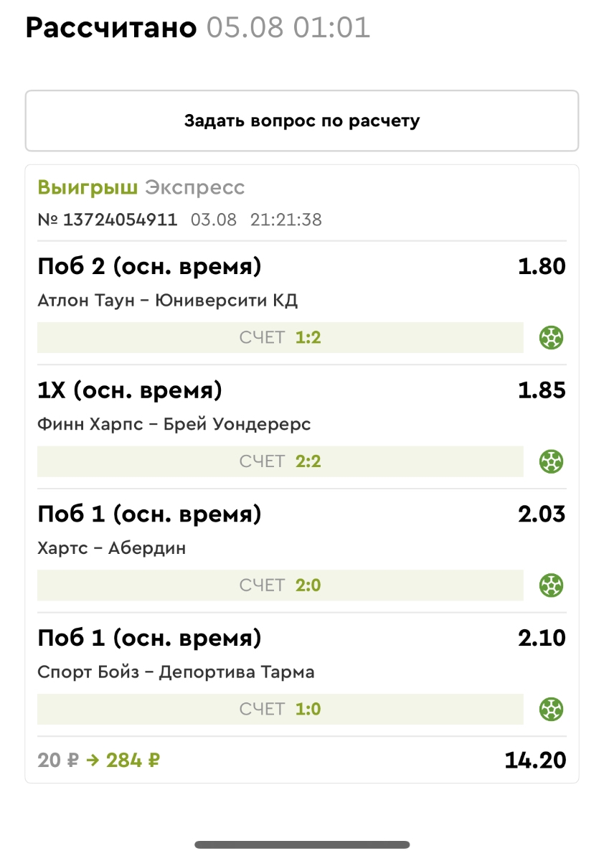Select the Хартс – Абердин match name
The image size is (604, 861).
click(x=111, y=548)
